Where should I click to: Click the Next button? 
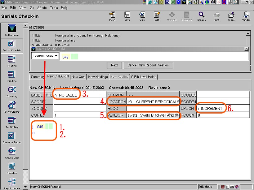click(x=114, y=65)
